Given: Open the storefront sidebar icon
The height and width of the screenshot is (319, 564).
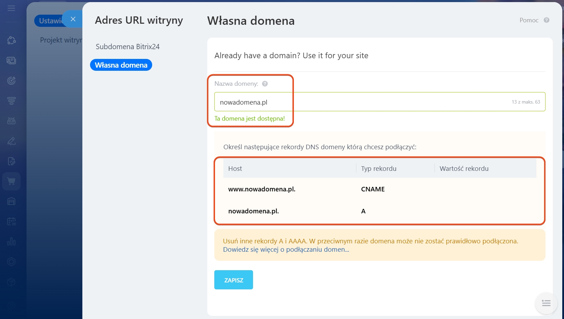Looking at the screenshot, I should 12,202.
